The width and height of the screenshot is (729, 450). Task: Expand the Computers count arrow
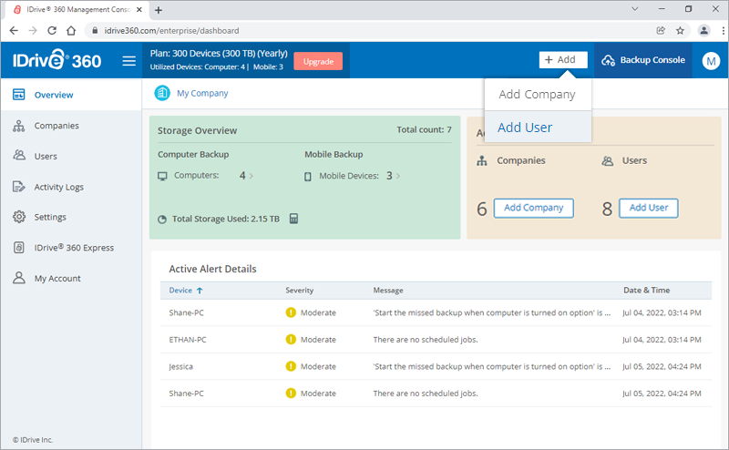pos(252,176)
